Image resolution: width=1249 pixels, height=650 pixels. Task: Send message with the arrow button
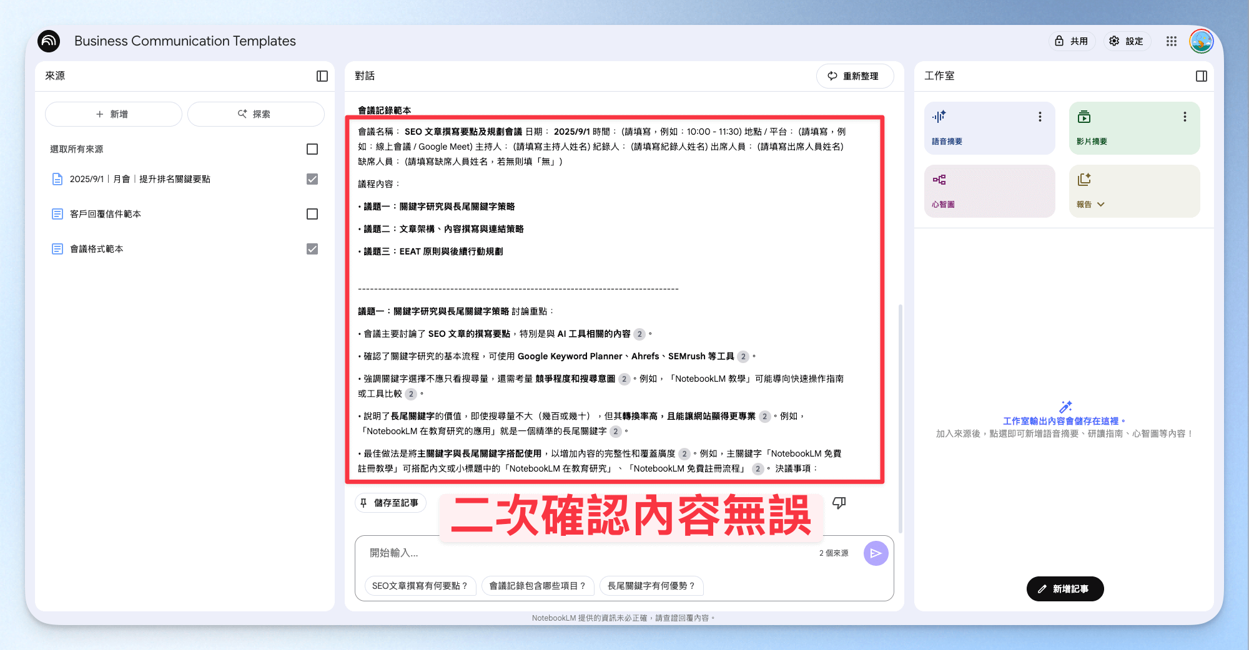click(876, 553)
